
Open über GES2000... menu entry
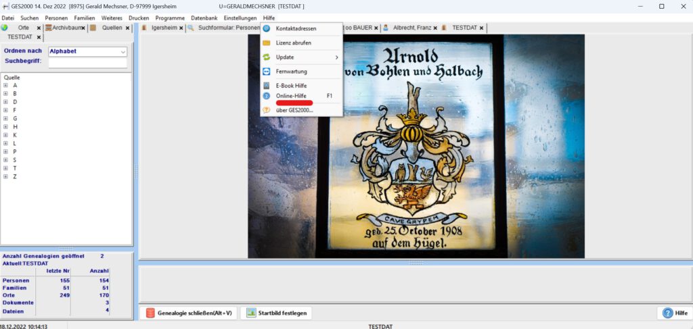(x=301, y=110)
